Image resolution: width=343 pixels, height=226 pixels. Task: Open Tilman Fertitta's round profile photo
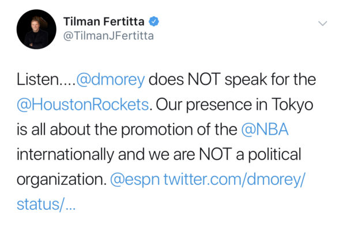[36, 29]
